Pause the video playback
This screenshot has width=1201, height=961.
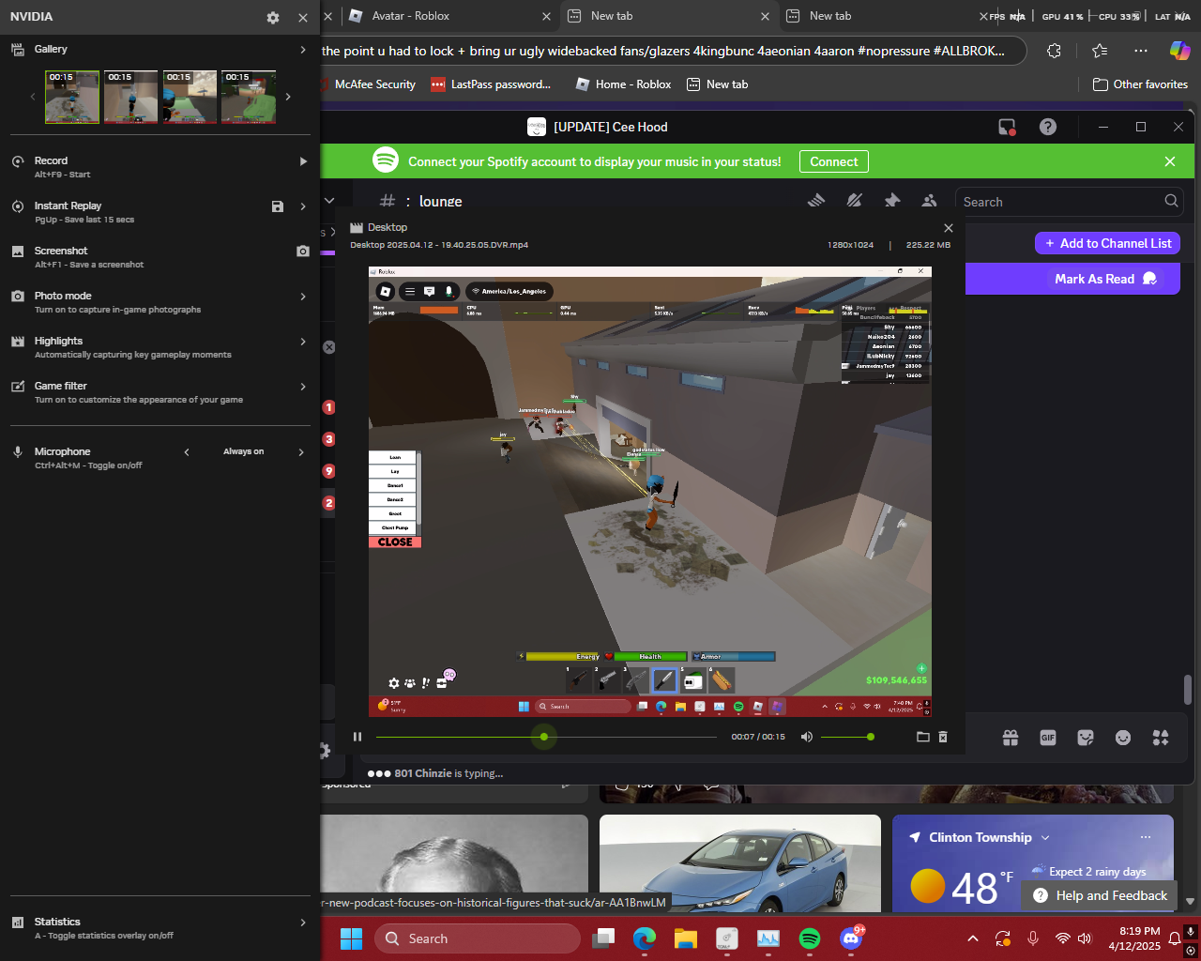coord(357,737)
